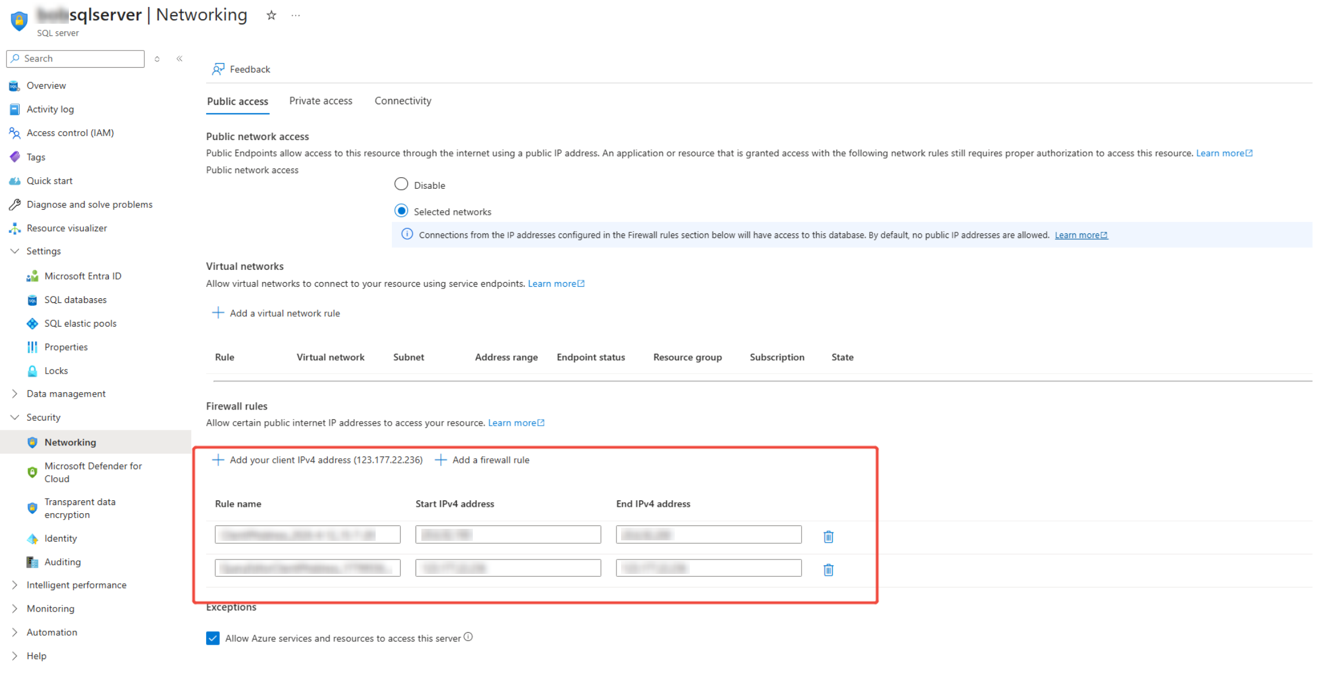Open Microsoft Defender for Cloud

click(x=93, y=473)
